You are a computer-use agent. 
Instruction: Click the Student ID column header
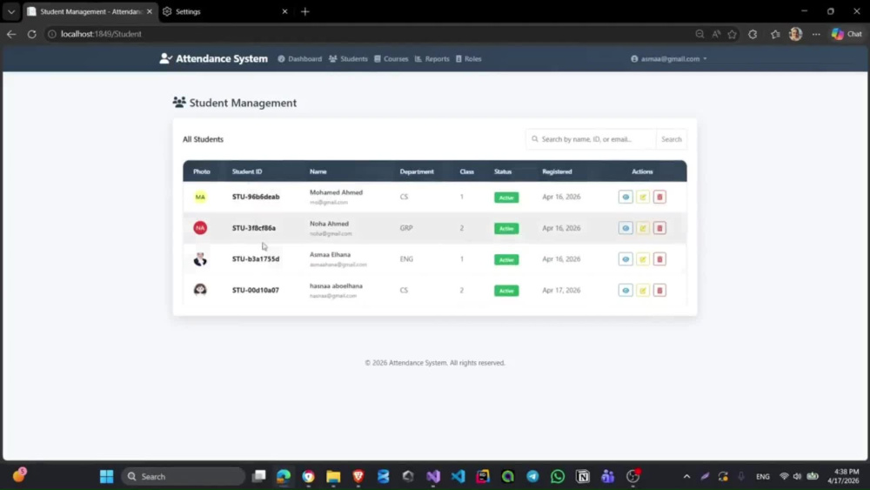click(x=247, y=171)
